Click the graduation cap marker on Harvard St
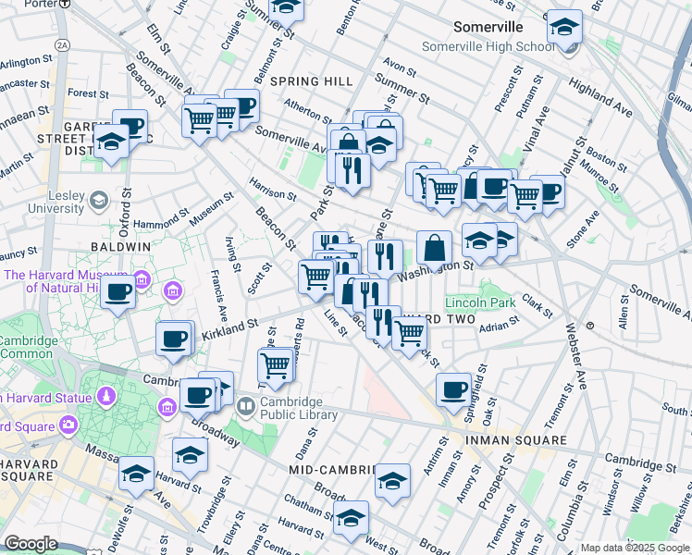Screen dimensions: 692x555 click(137, 475)
